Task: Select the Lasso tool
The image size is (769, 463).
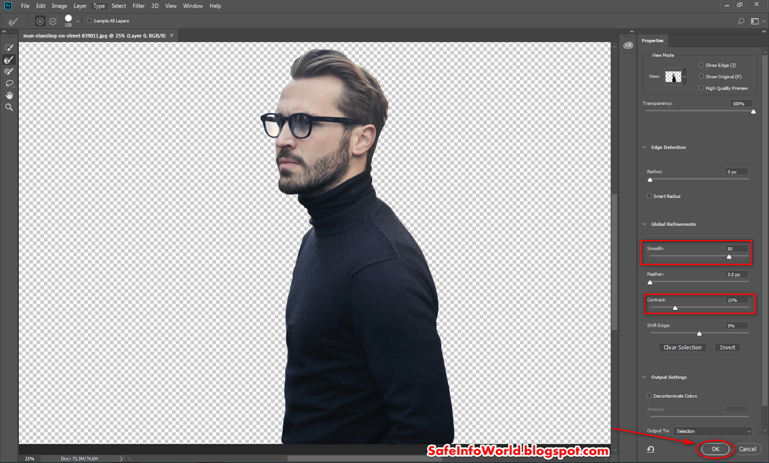Action: point(8,83)
